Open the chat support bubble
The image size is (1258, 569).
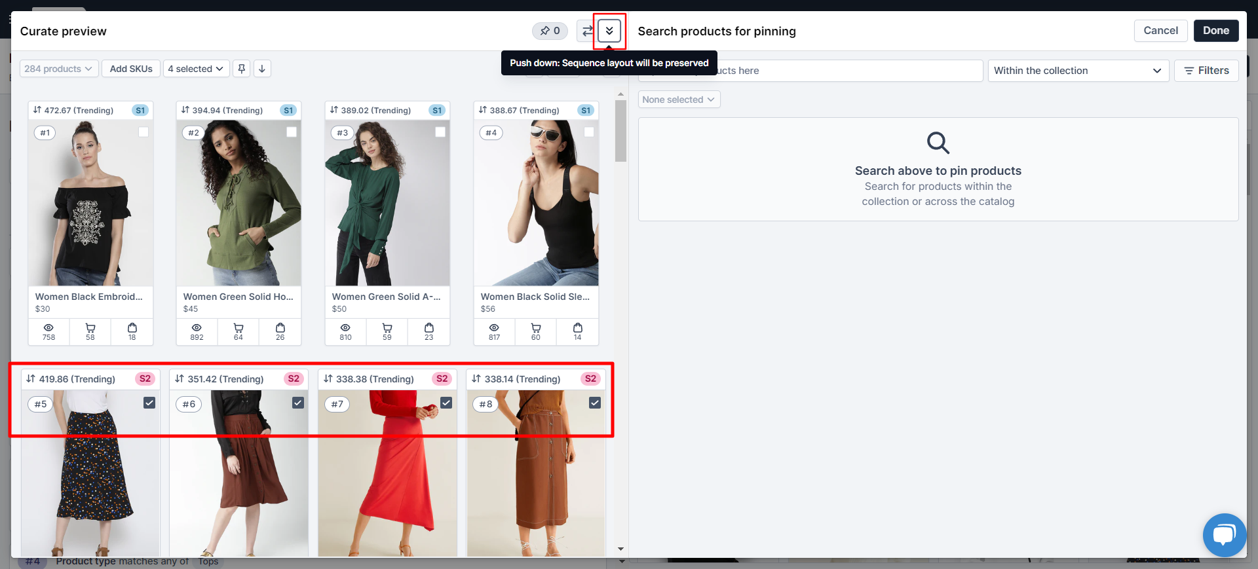(1224, 535)
